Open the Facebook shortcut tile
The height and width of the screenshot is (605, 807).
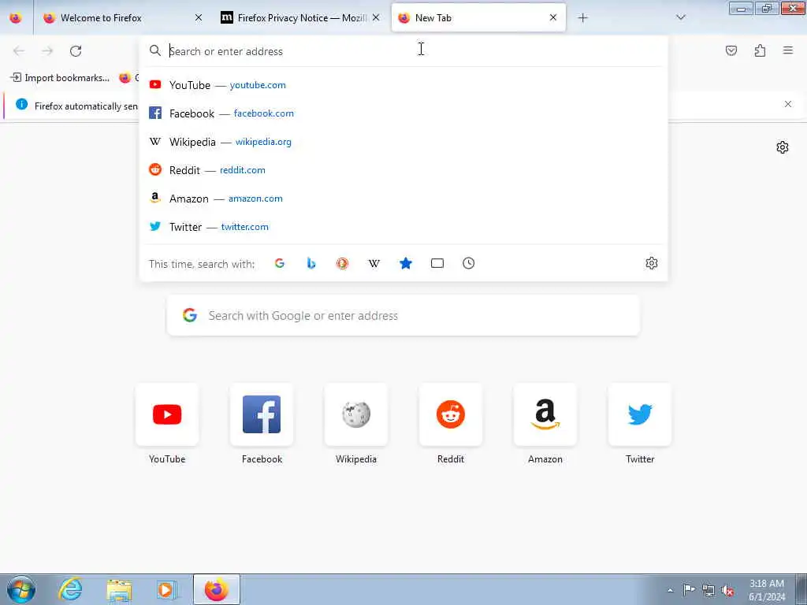(x=262, y=414)
